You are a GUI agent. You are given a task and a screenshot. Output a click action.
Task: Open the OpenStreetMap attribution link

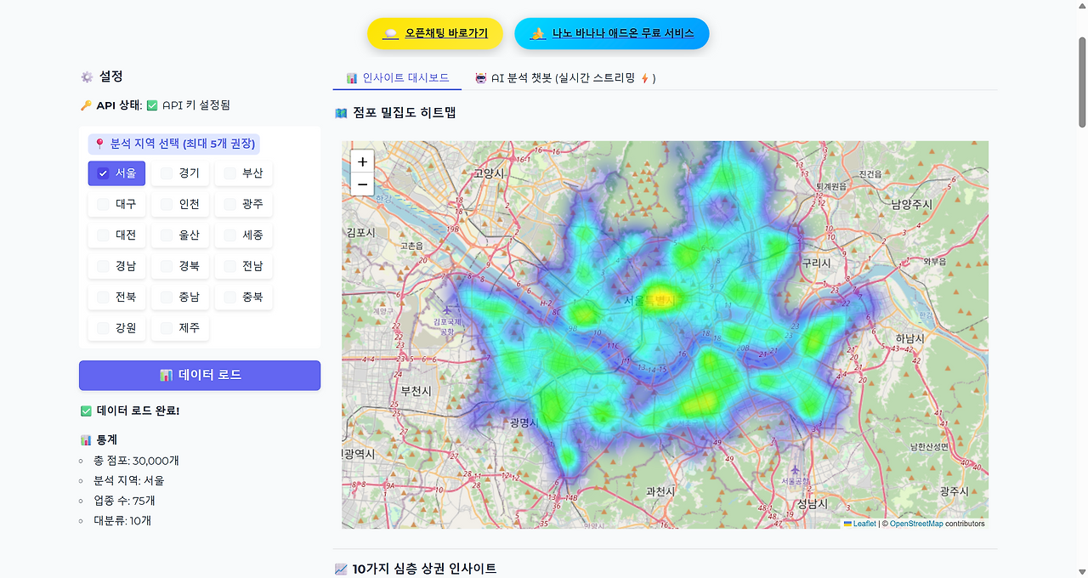[x=916, y=524]
